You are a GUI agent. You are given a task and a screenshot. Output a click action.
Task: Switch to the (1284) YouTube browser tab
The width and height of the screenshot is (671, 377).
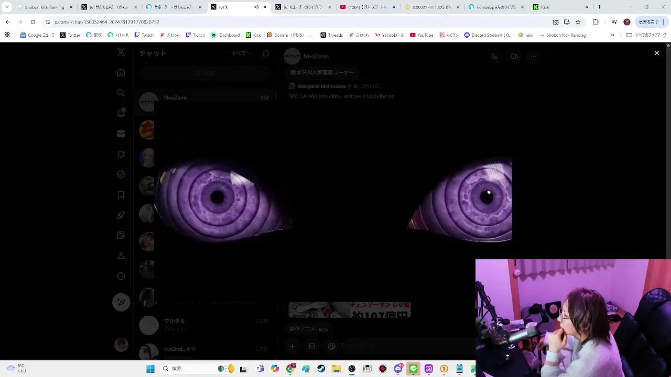point(367,7)
